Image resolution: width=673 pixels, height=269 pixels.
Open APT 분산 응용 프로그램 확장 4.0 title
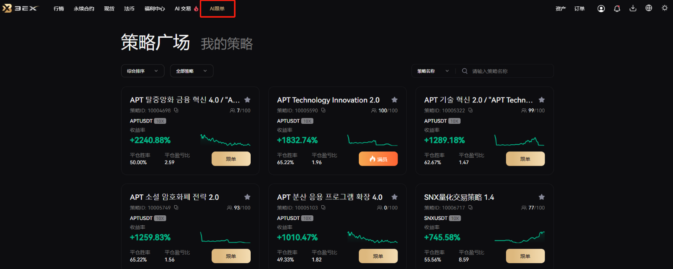[x=330, y=197]
